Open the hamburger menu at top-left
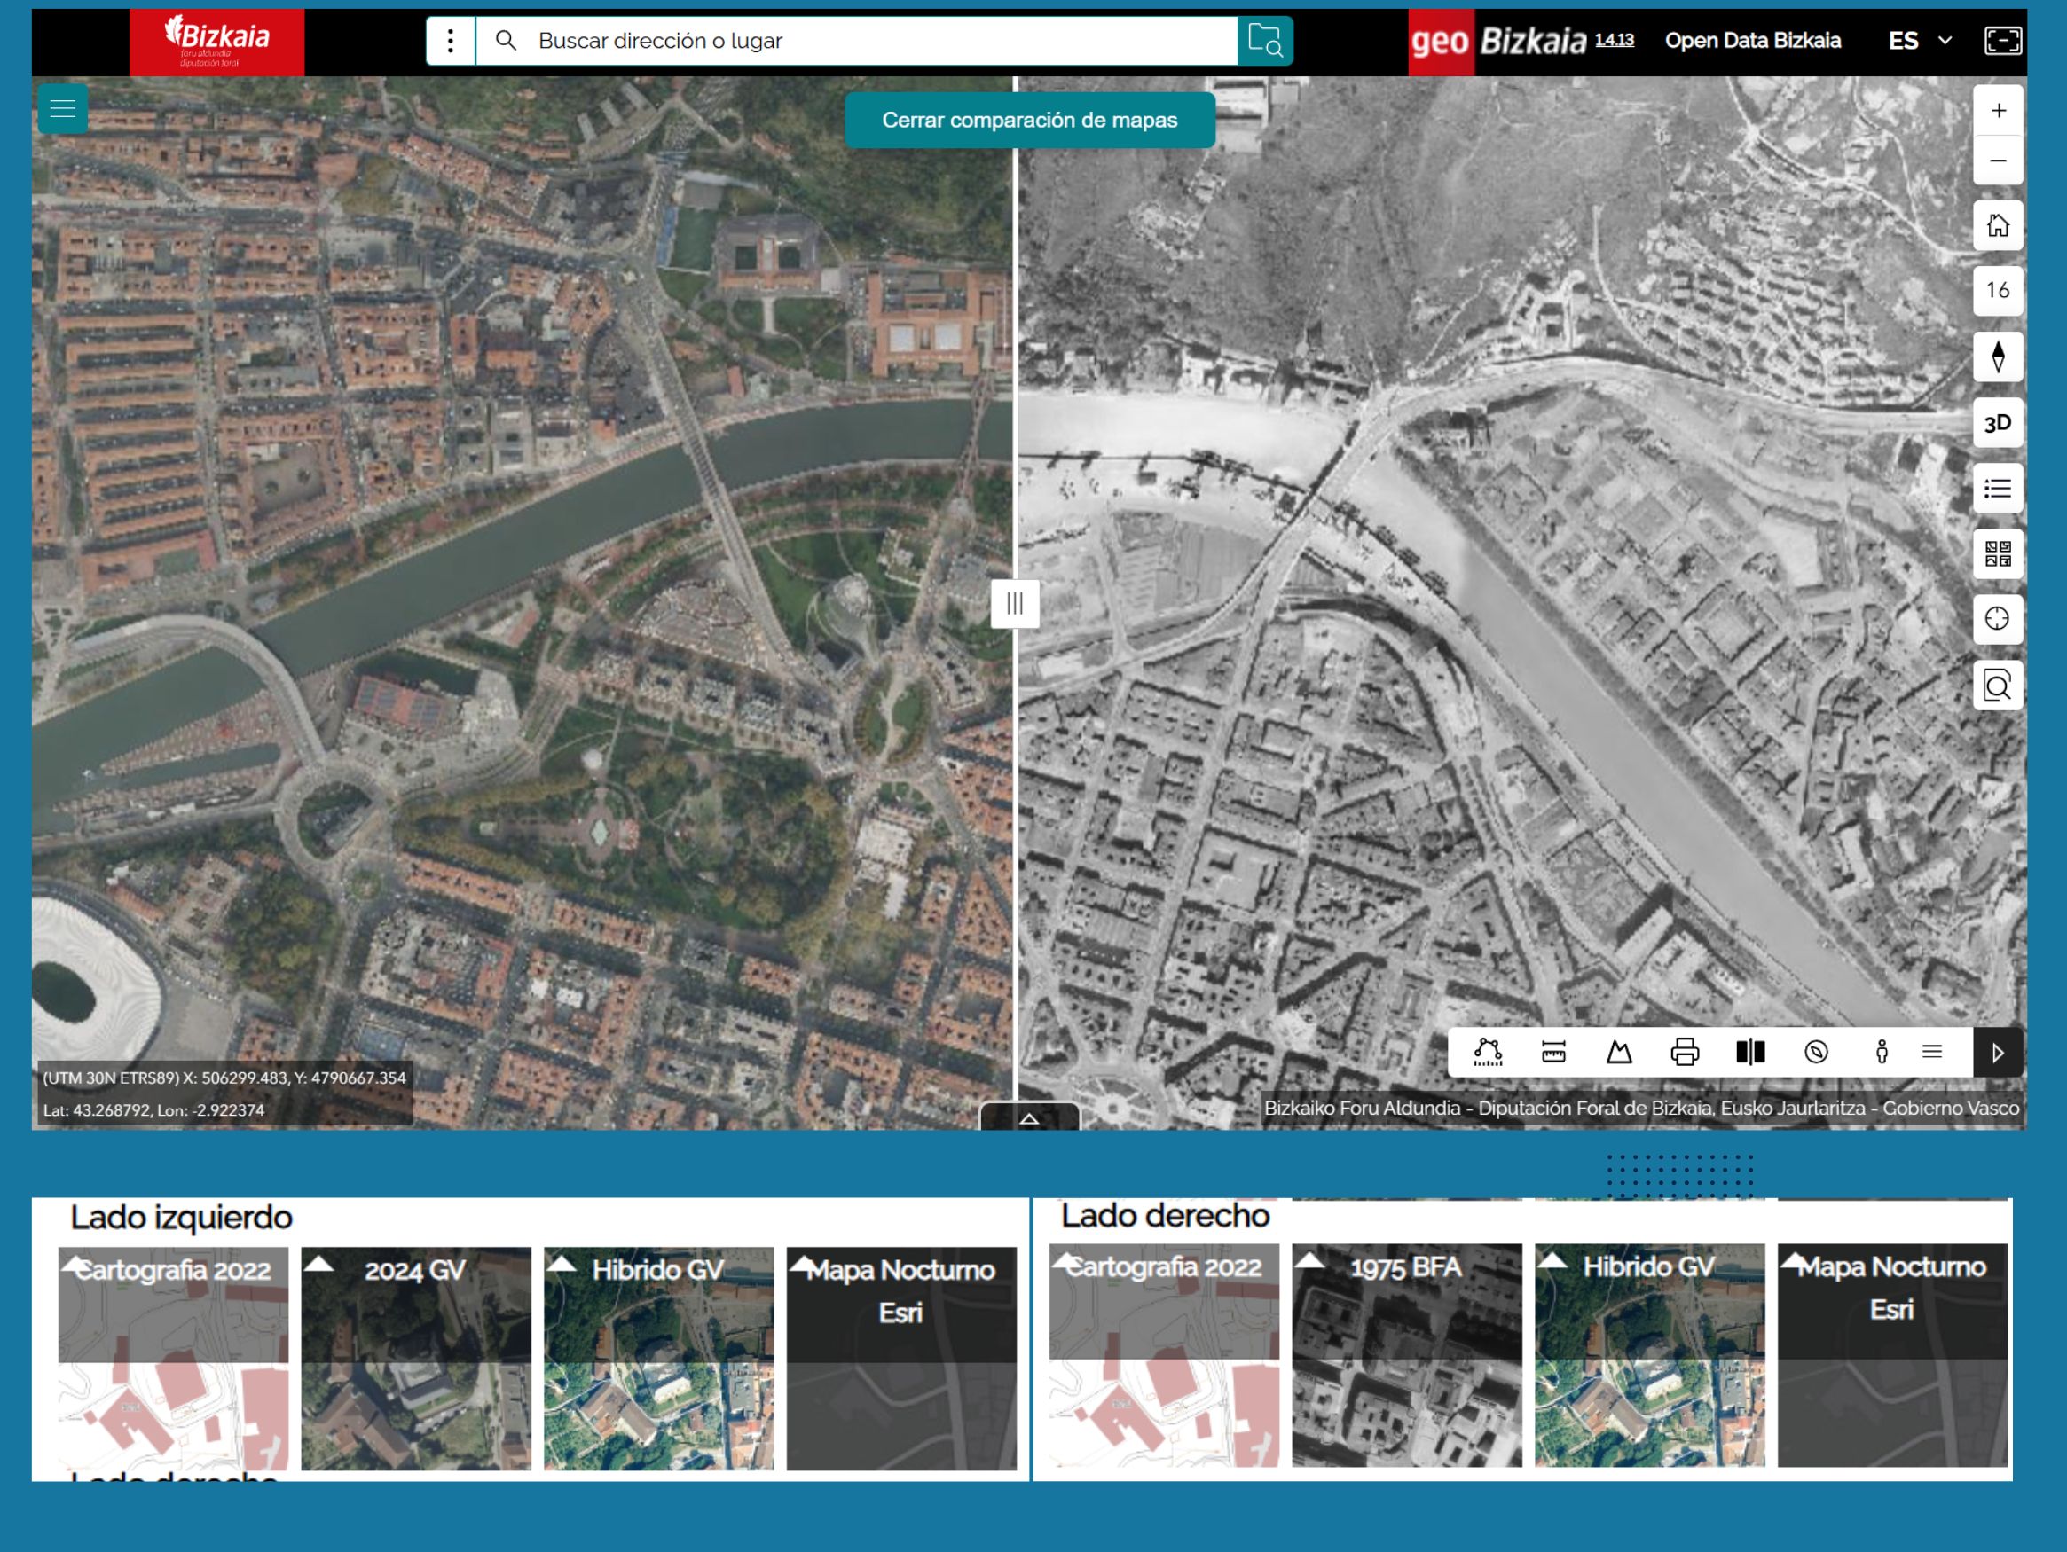Viewport: 2067px width, 1552px height. point(63,108)
